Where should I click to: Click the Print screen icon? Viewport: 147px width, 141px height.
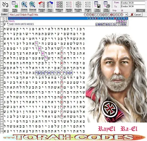click(107, 4)
